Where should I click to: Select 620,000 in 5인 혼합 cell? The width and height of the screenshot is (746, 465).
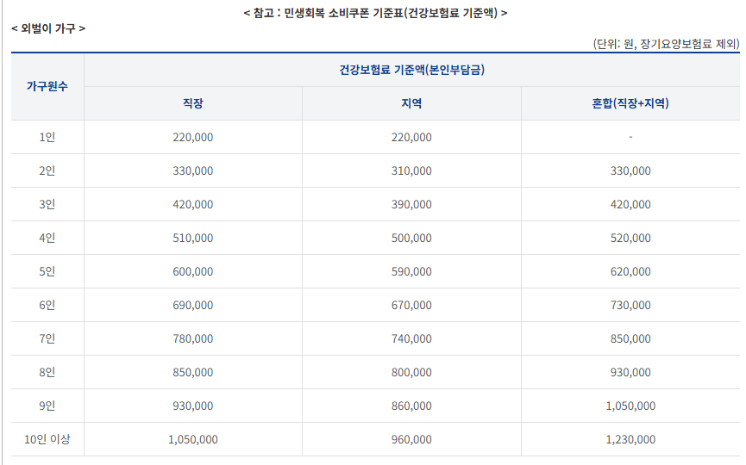point(630,272)
